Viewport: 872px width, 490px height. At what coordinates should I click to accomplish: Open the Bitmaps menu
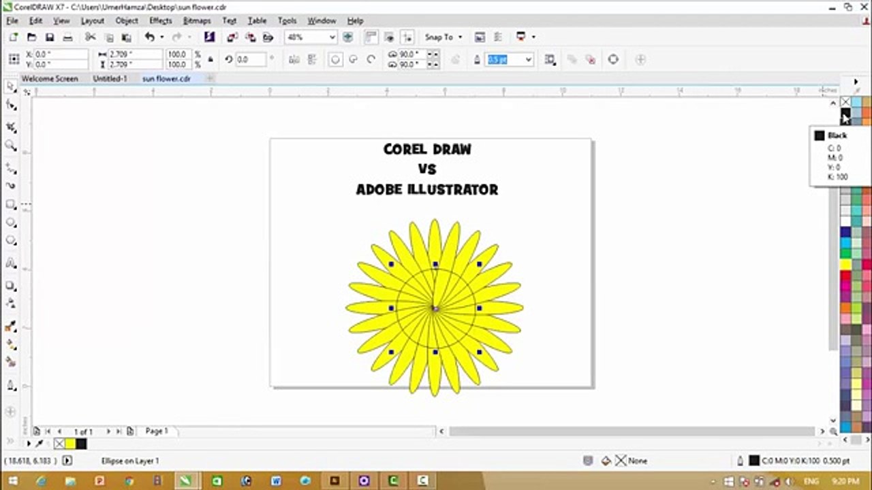pyautogui.click(x=197, y=21)
